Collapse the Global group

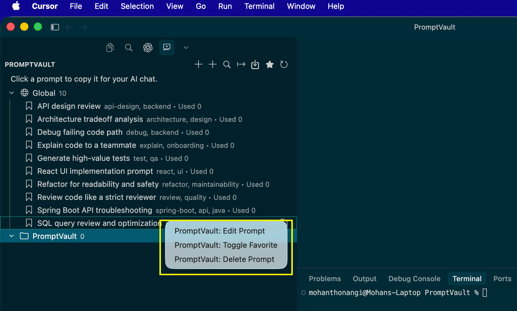pos(12,93)
